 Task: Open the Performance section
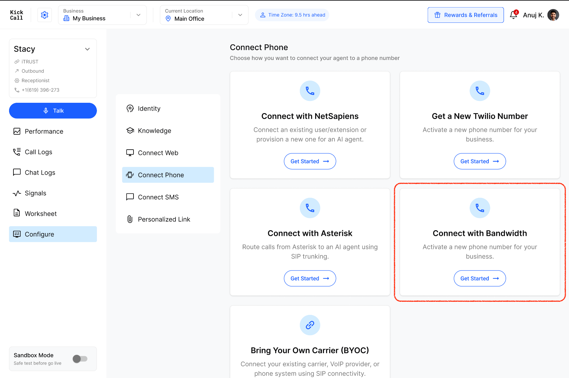[53, 131]
